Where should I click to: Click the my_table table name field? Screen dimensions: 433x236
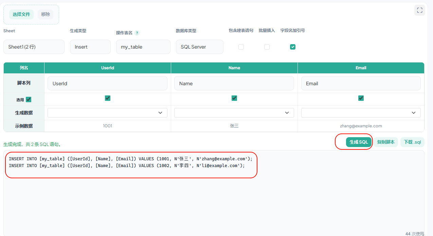143,47
